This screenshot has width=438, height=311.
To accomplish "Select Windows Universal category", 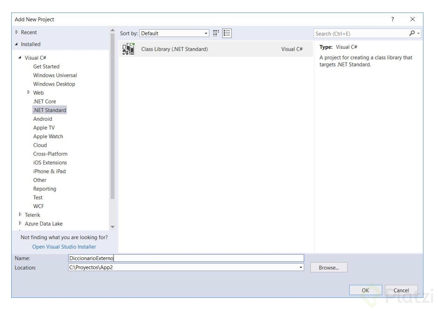I will point(55,75).
